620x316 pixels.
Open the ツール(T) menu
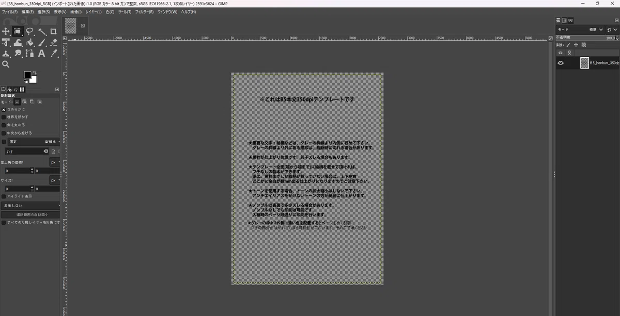point(125,11)
